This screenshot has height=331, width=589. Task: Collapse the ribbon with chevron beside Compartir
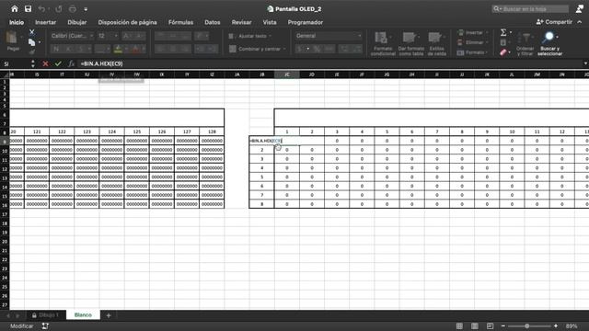[x=580, y=22]
